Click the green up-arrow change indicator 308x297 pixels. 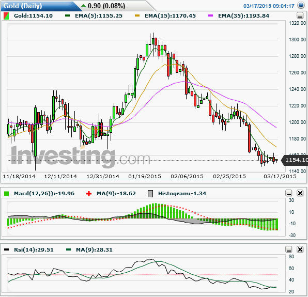click(x=84, y=6)
